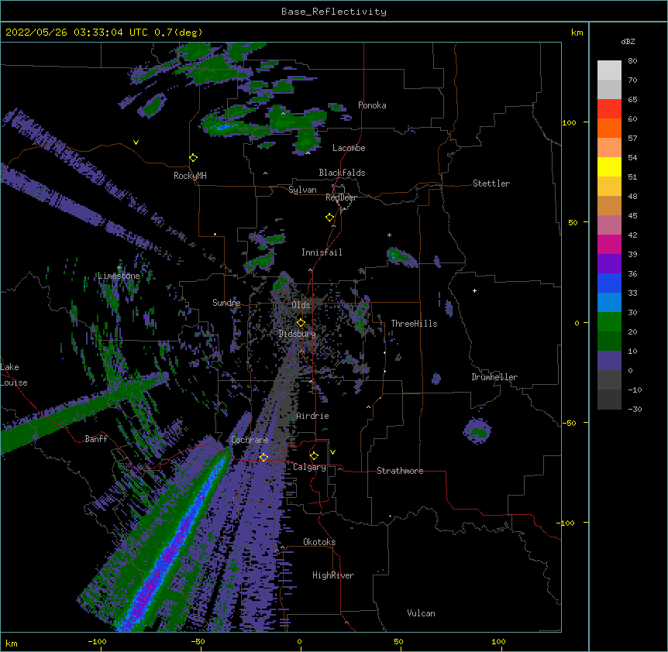The height and width of the screenshot is (652, 668).
Task: Click the dBZ legend heading
Action: [628, 41]
